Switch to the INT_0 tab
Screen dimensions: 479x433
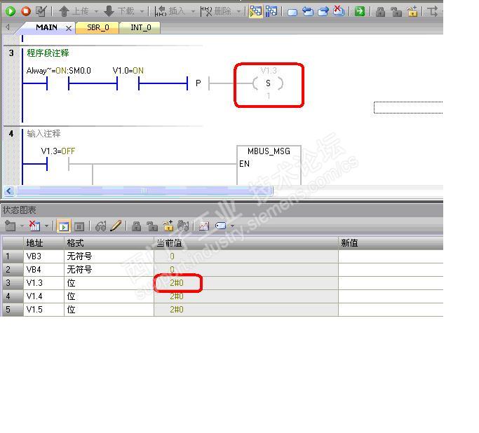pos(140,28)
